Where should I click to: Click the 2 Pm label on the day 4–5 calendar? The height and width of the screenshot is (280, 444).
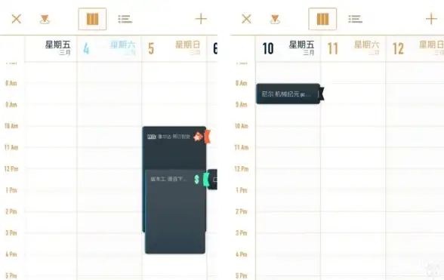[11, 211]
